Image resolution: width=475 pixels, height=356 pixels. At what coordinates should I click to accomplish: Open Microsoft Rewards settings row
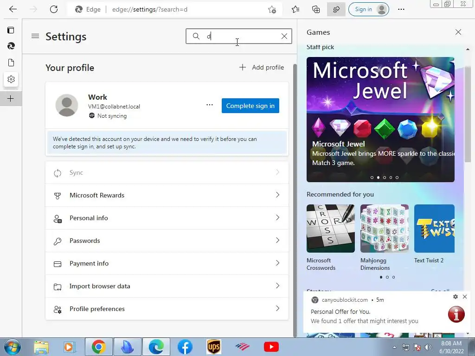click(167, 195)
